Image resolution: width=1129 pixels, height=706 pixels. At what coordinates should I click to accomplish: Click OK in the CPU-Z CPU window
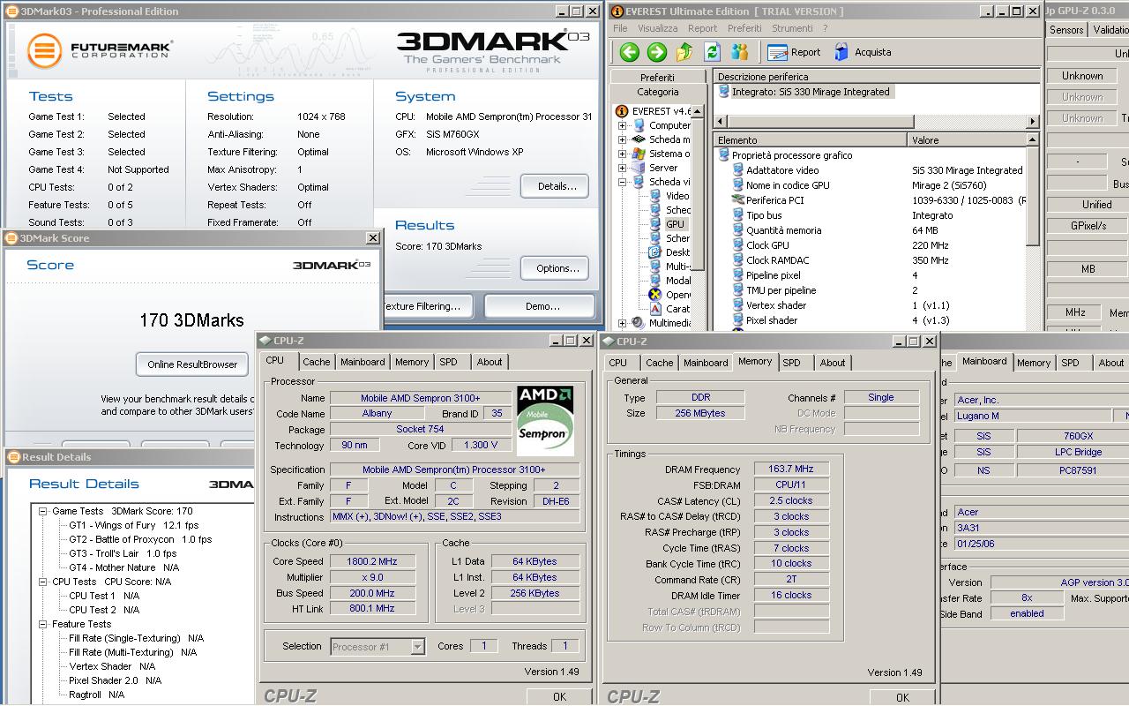[x=559, y=696]
